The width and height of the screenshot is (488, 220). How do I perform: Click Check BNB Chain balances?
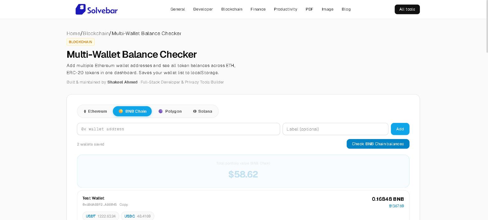pos(378,144)
